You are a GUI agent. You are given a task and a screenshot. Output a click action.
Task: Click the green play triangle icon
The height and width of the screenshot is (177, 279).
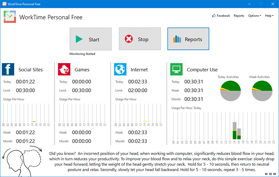tap(79, 39)
